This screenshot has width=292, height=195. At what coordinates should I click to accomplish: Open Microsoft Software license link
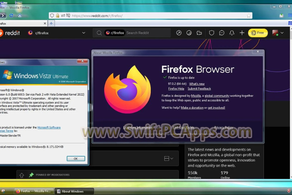point(49,128)
